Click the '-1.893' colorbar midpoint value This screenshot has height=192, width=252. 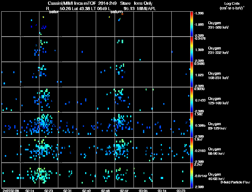(x=199, y=25)
